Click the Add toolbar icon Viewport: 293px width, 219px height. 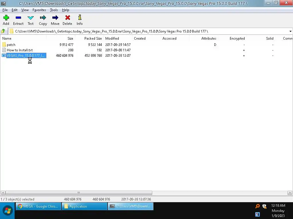tap(6, 18)
